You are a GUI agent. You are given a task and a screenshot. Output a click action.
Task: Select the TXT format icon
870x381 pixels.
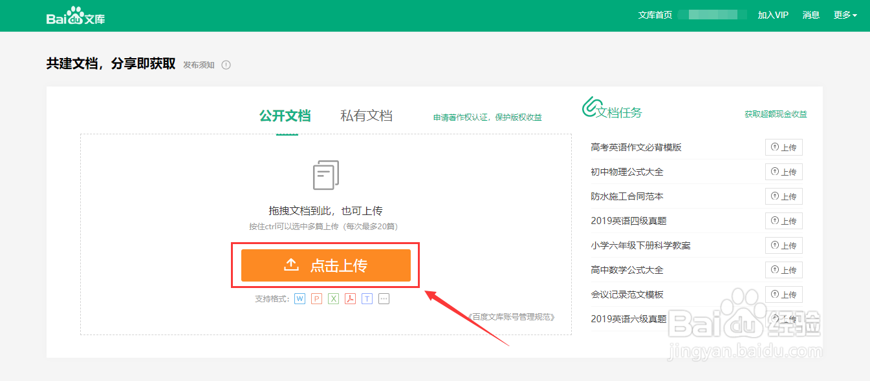point(367,298)
